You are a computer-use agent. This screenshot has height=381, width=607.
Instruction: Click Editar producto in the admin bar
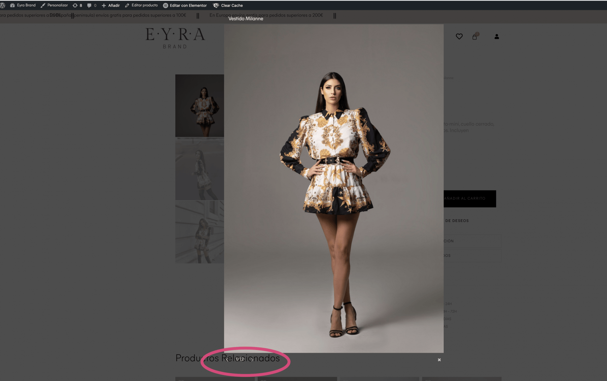pos(141,5)
